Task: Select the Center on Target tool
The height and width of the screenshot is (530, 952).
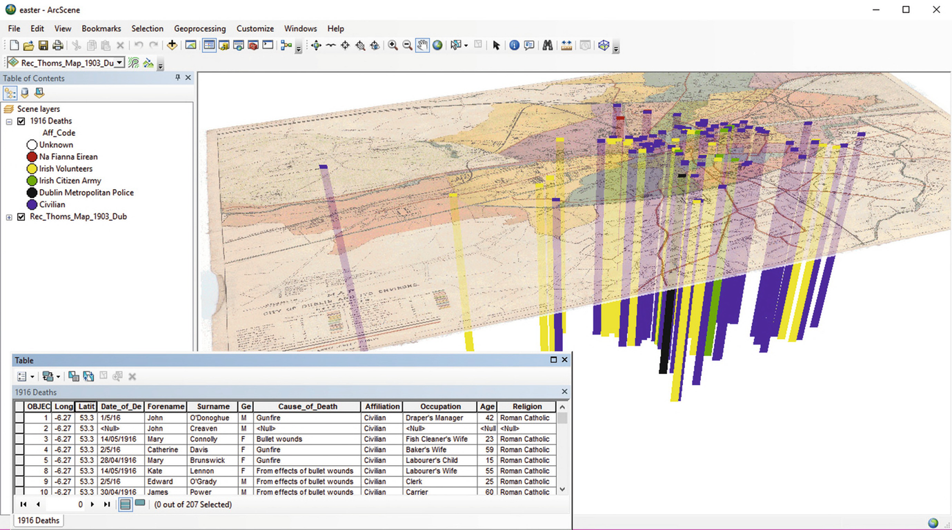Action: click(x=345, y=46)
